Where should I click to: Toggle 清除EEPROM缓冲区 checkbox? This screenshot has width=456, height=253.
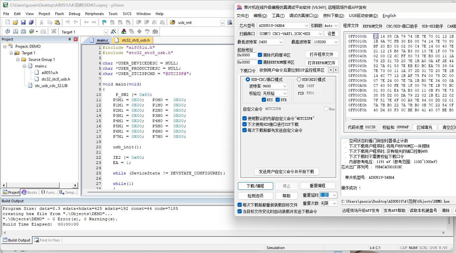[x=260, y=62]
